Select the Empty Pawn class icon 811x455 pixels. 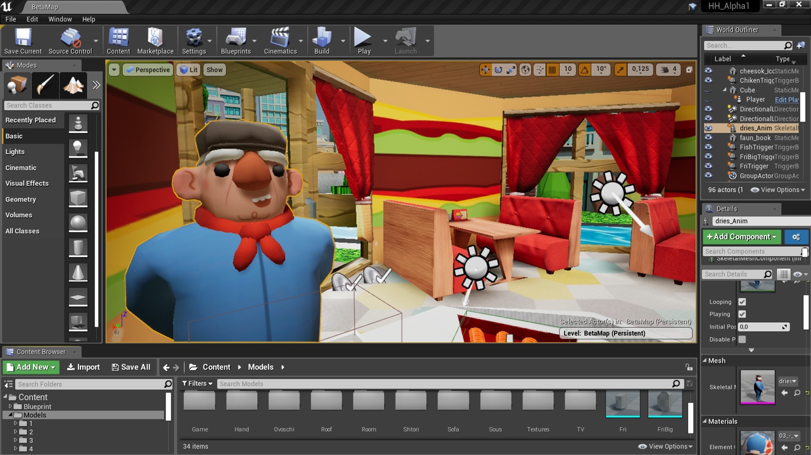(78, 123)
